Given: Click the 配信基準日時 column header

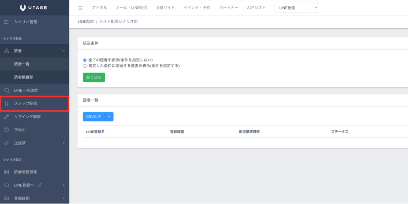Looking at the screenshot, I should coord(249,131).
